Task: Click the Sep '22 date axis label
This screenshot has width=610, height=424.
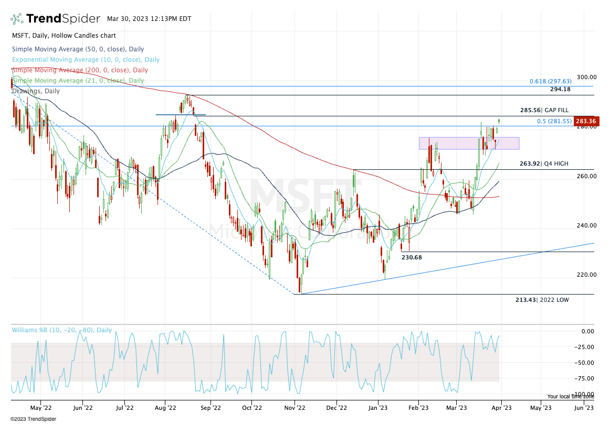Action: 211,408
